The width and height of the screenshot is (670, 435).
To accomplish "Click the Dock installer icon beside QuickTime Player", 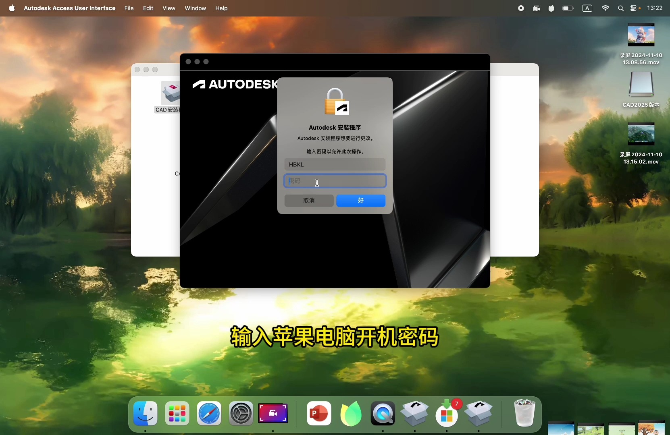I will click(x=415, y=414).
